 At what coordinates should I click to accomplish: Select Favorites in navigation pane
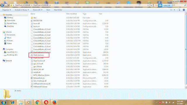(9, 15)
